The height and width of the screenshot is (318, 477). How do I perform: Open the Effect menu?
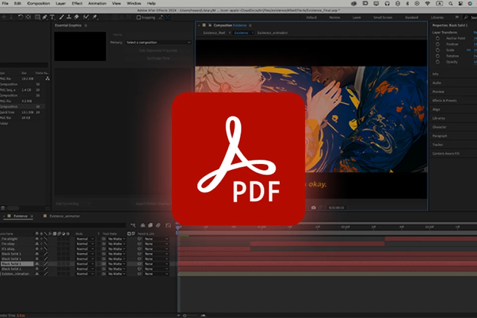click(x=77, y=3)
